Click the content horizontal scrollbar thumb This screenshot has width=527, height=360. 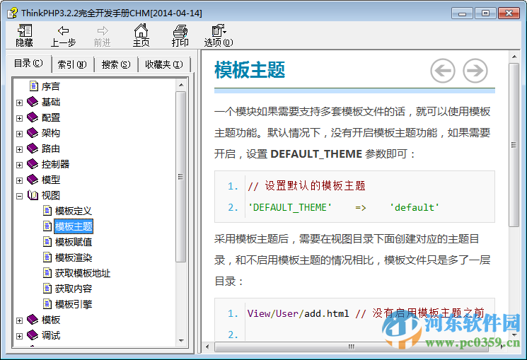[x=352, y=347]
